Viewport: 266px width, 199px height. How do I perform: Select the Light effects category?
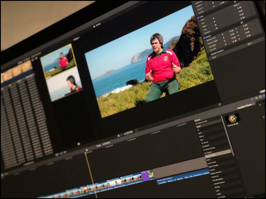tap(218, 191)
